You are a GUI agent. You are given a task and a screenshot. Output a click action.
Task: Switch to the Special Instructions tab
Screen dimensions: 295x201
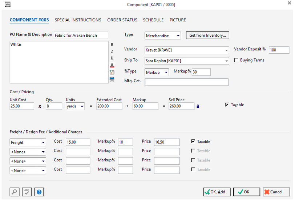coord(78,20)
